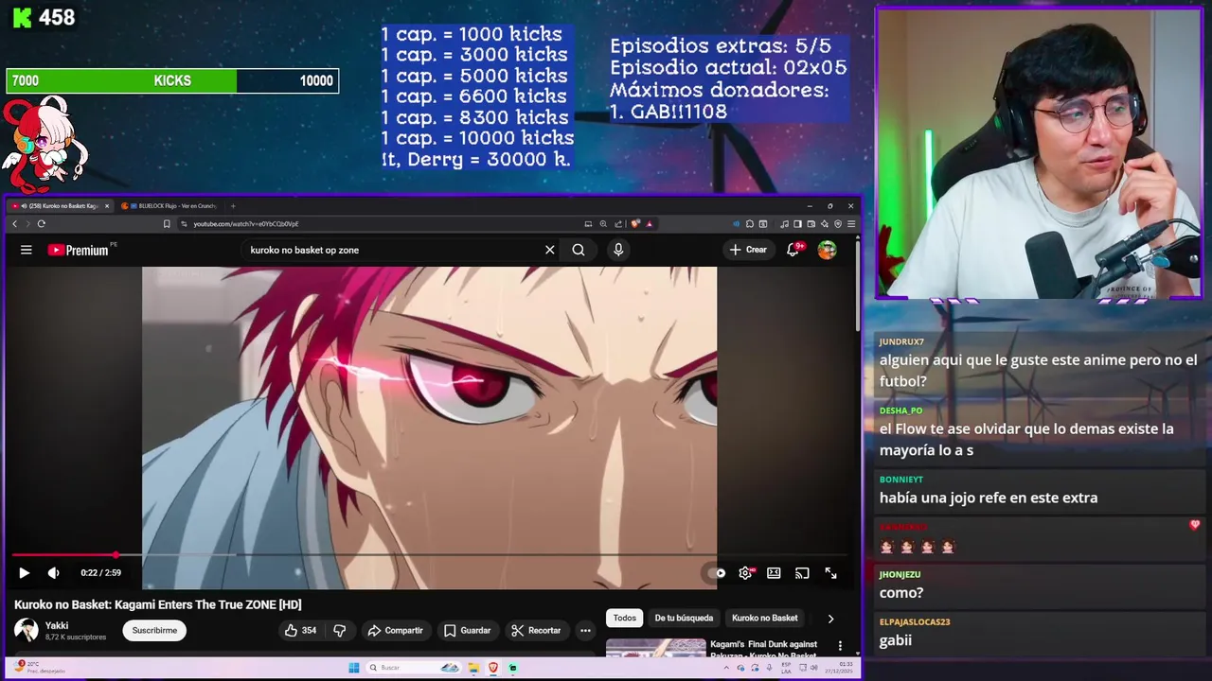Open browser main menu button

851,224
